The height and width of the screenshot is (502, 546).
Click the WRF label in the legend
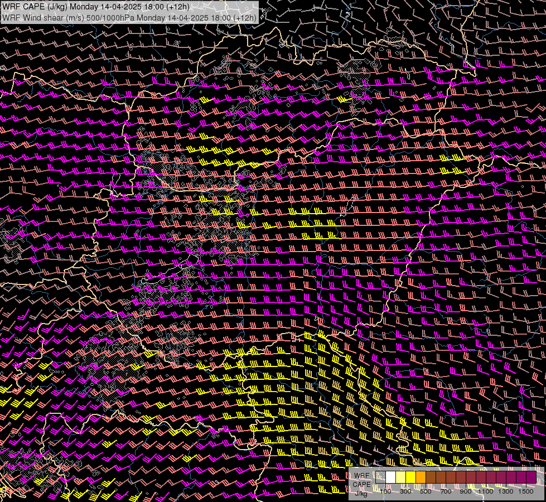click(362, 476)
